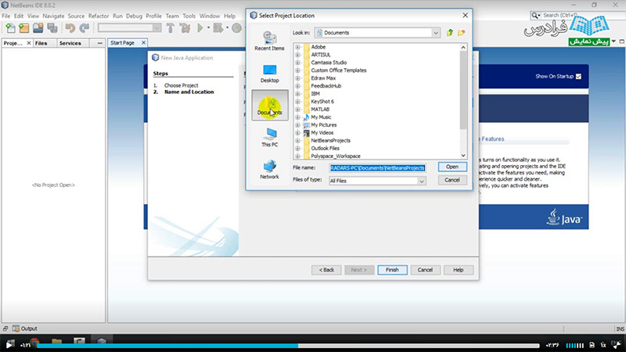This screenshot has width=626, height=352.
Task: Open the Files of type dropdown
Action: pos(422,181)
